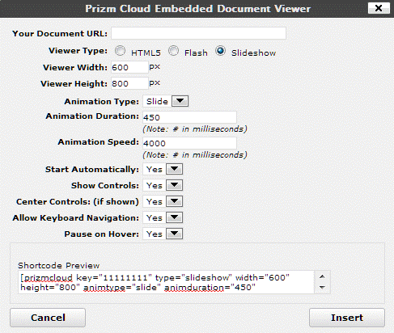The width and height of the screenshot is (394, 333).
Task: Open the Animation Type dropdown
Action: tap(166, 101)
